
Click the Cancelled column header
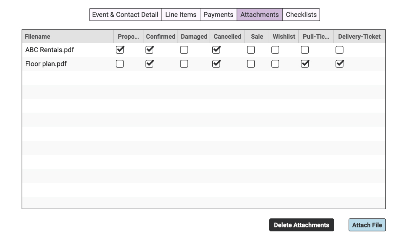coord(227,36)
